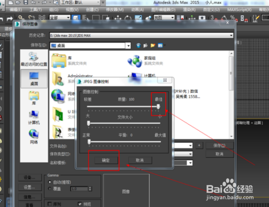Click the New Scene icon in the quick-access toolbar
Image resolution: width=269 pixels, height=207 pixels.
click(11, 2)
